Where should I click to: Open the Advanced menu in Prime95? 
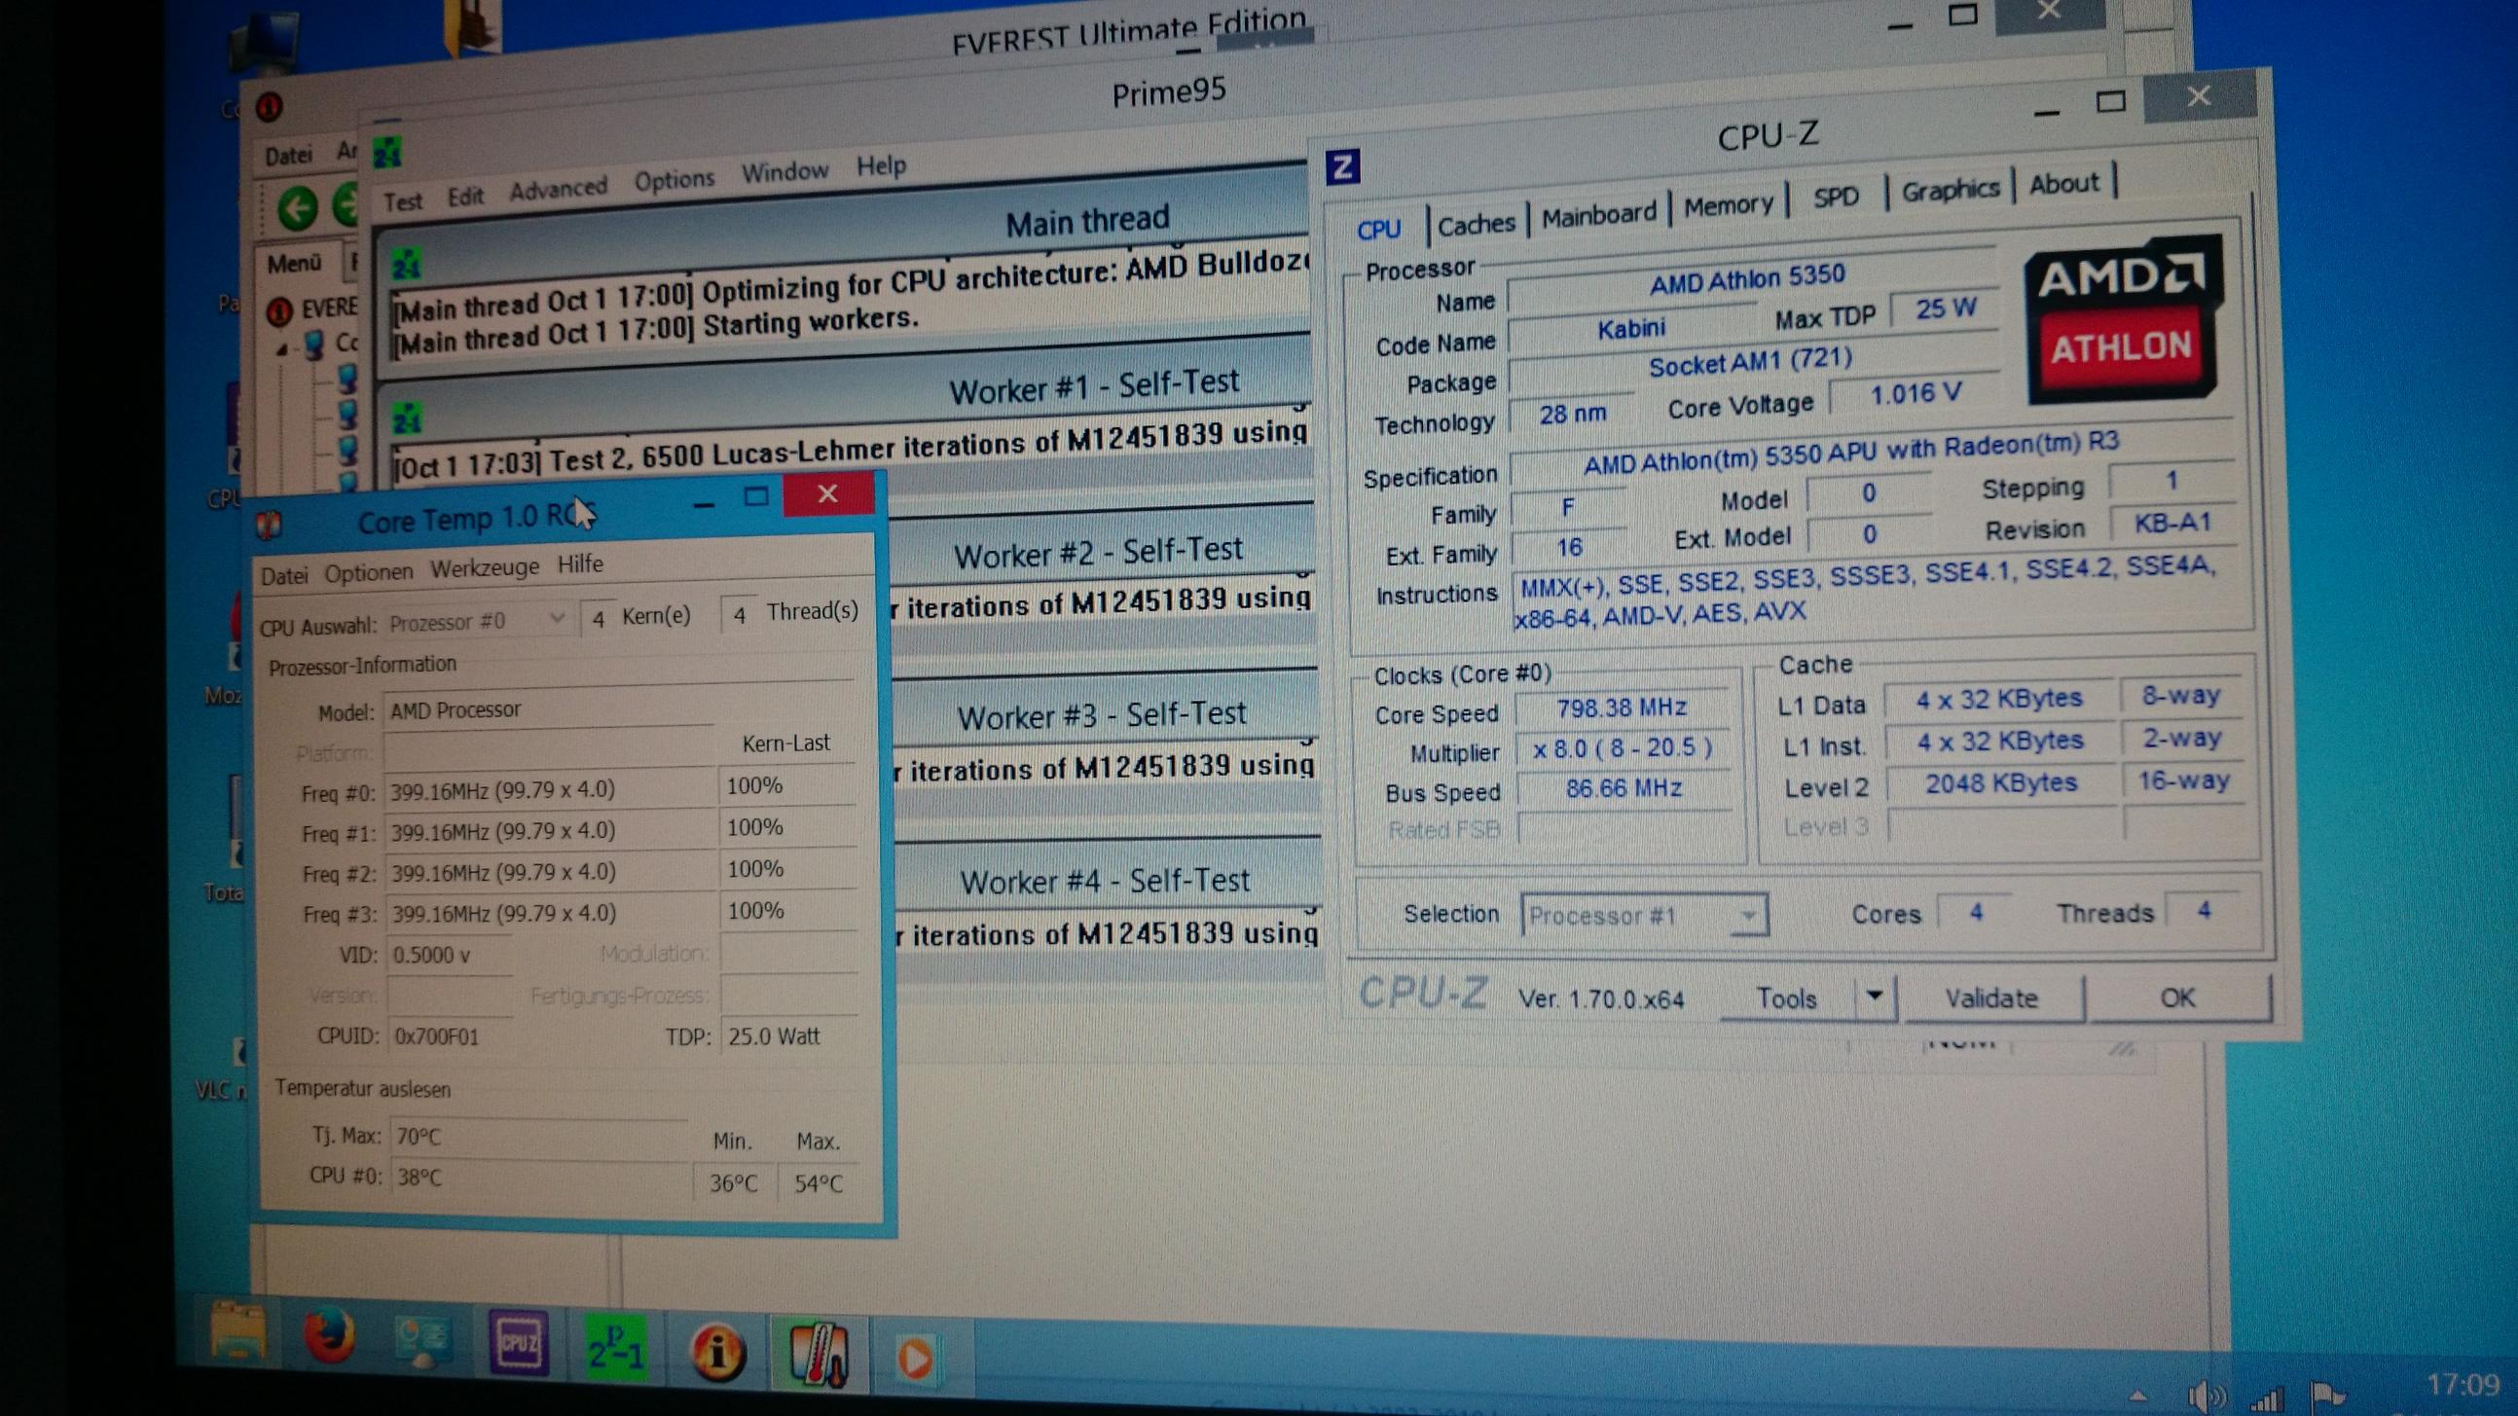(x=557, y=189)
